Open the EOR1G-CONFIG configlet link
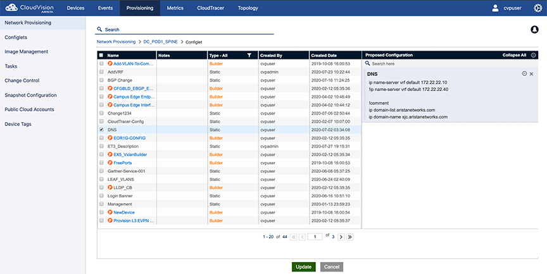Image resolution: width=547 pixels, height=274 pixels. (x=129, y=138)
